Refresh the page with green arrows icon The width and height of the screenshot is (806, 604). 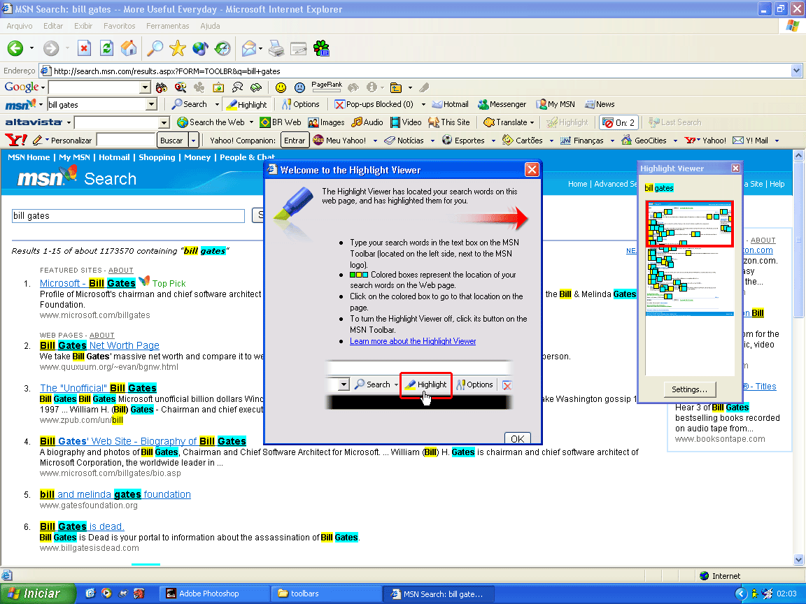(x=106, y=48)
